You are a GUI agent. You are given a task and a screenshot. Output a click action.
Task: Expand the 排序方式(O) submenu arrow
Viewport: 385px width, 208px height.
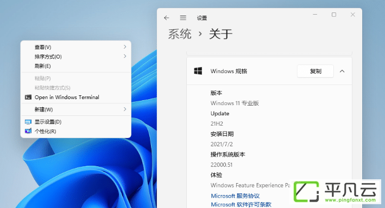click(125, 56)
